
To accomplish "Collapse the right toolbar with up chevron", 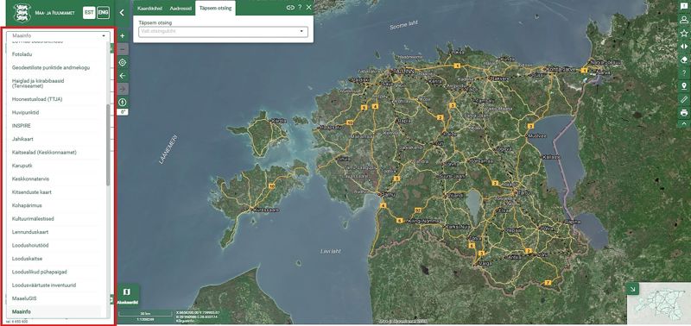I will tap(684, 123).
